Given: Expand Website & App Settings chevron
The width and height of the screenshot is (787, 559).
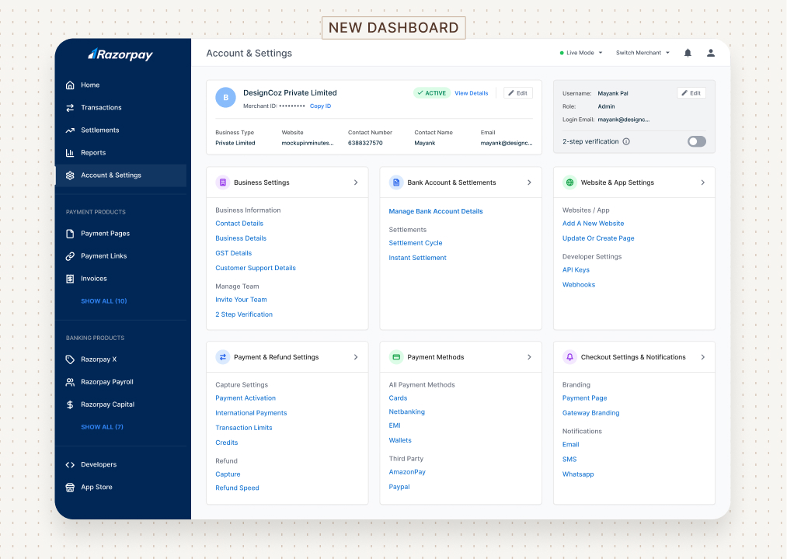Looking at the screenshot, I should pyautogui.click(x=702, y=182).
